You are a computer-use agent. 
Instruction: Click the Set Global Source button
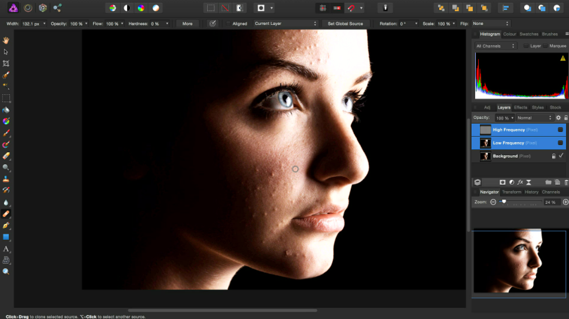[345, 23]
